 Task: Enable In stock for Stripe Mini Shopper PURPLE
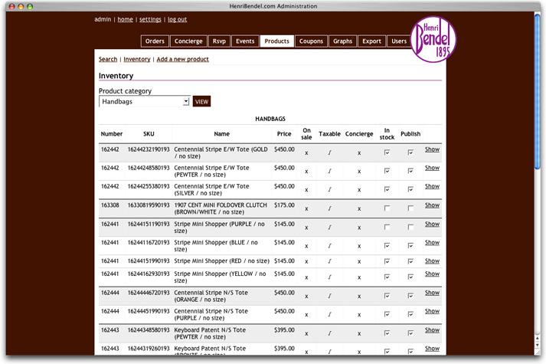(387, 227)
